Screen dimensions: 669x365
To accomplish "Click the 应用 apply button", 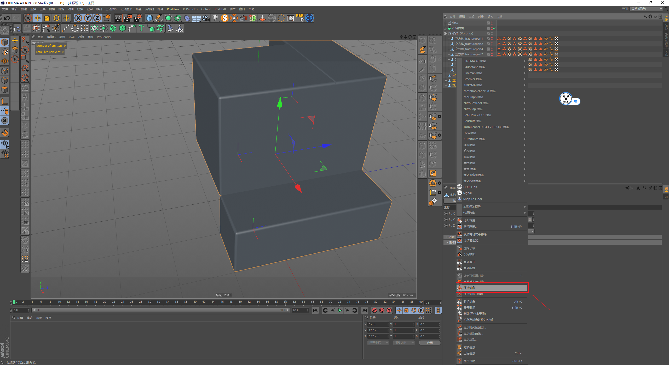I will point(430,343).
